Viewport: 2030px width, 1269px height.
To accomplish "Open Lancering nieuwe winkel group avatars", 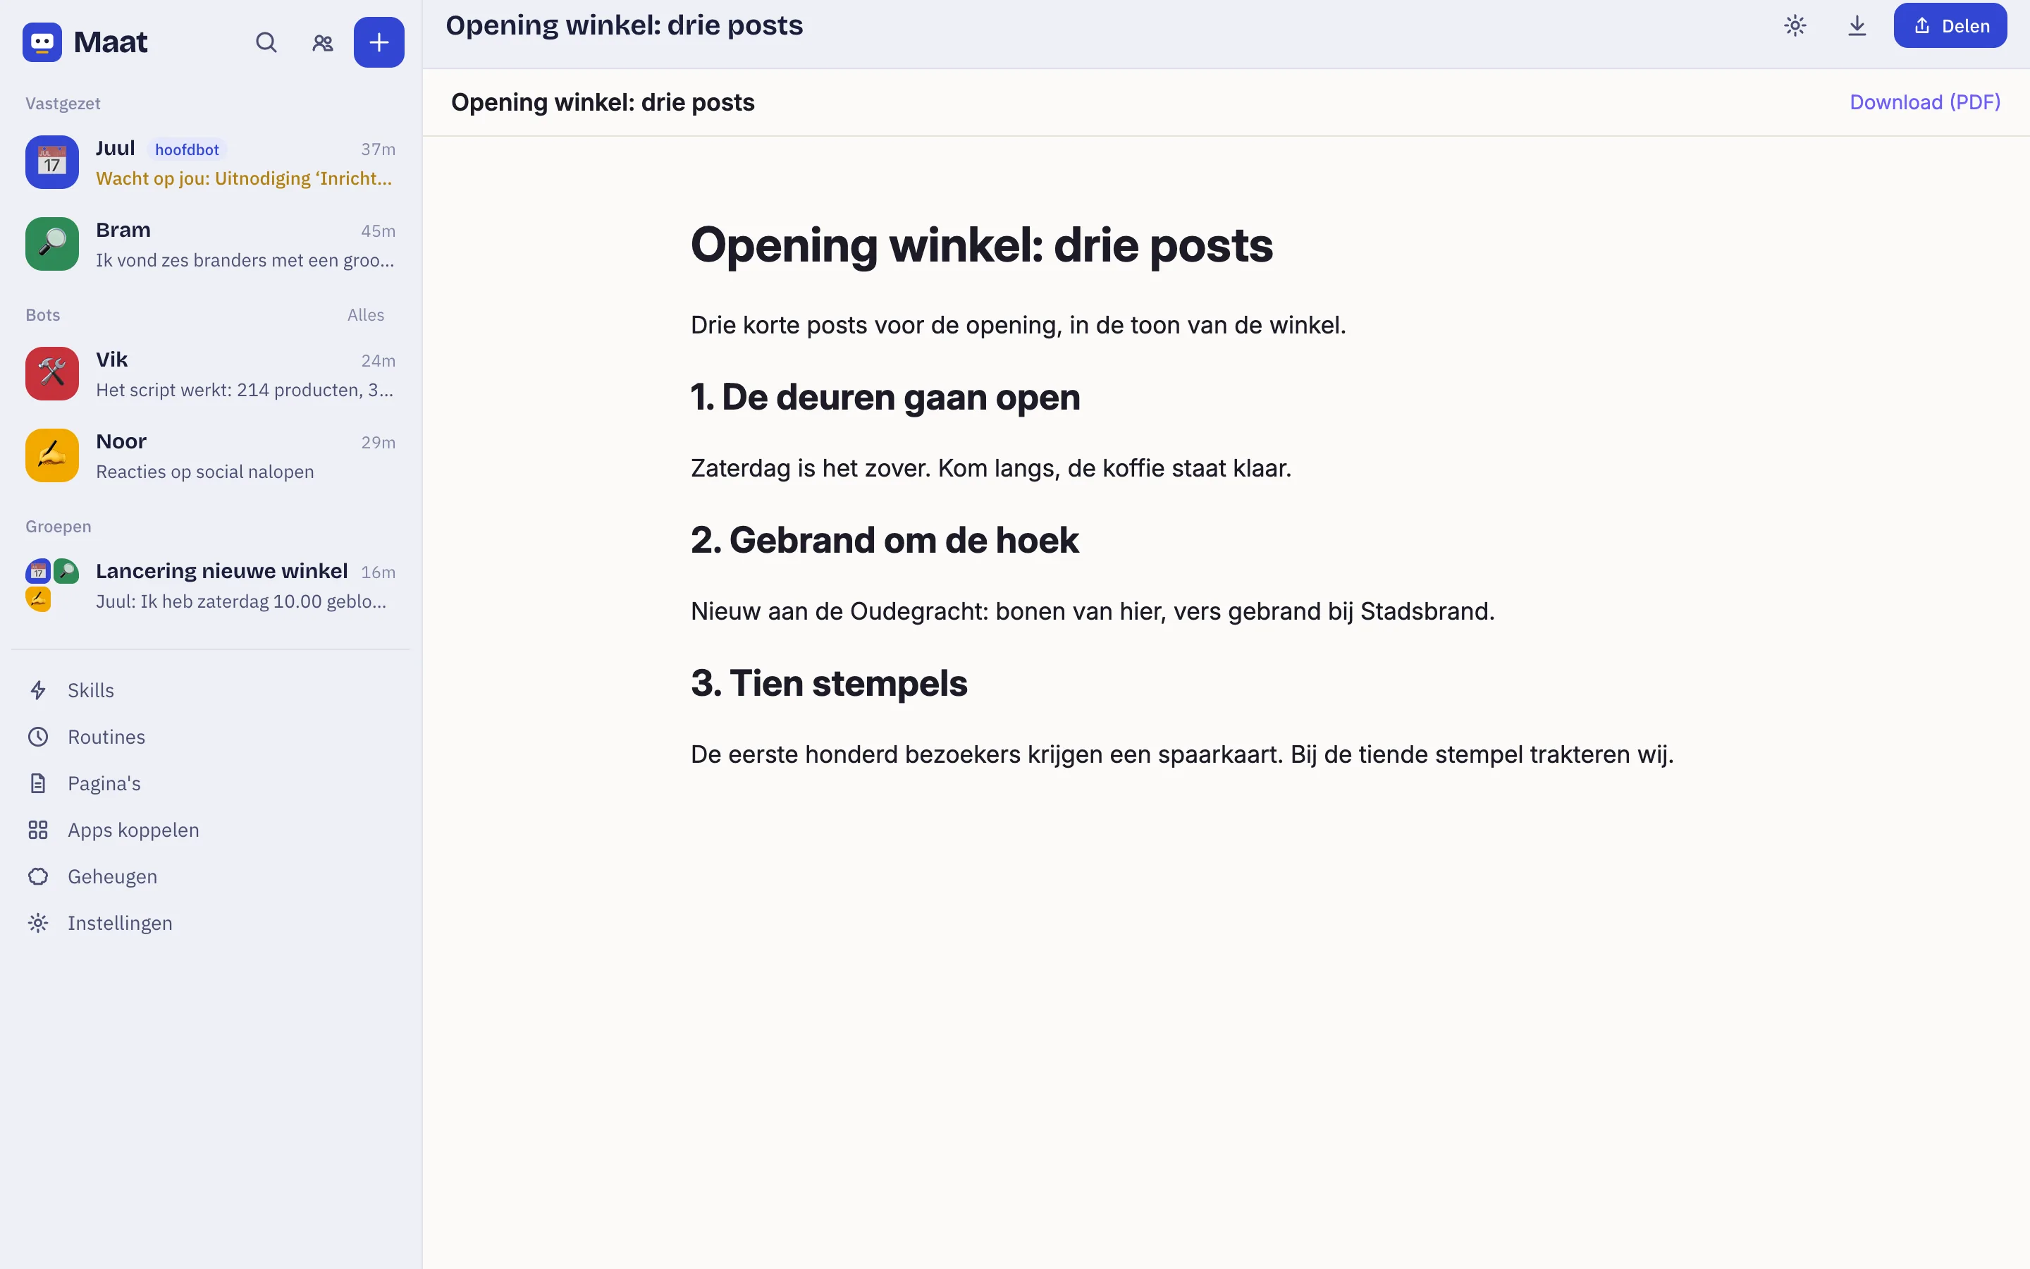I will [52, 585].
